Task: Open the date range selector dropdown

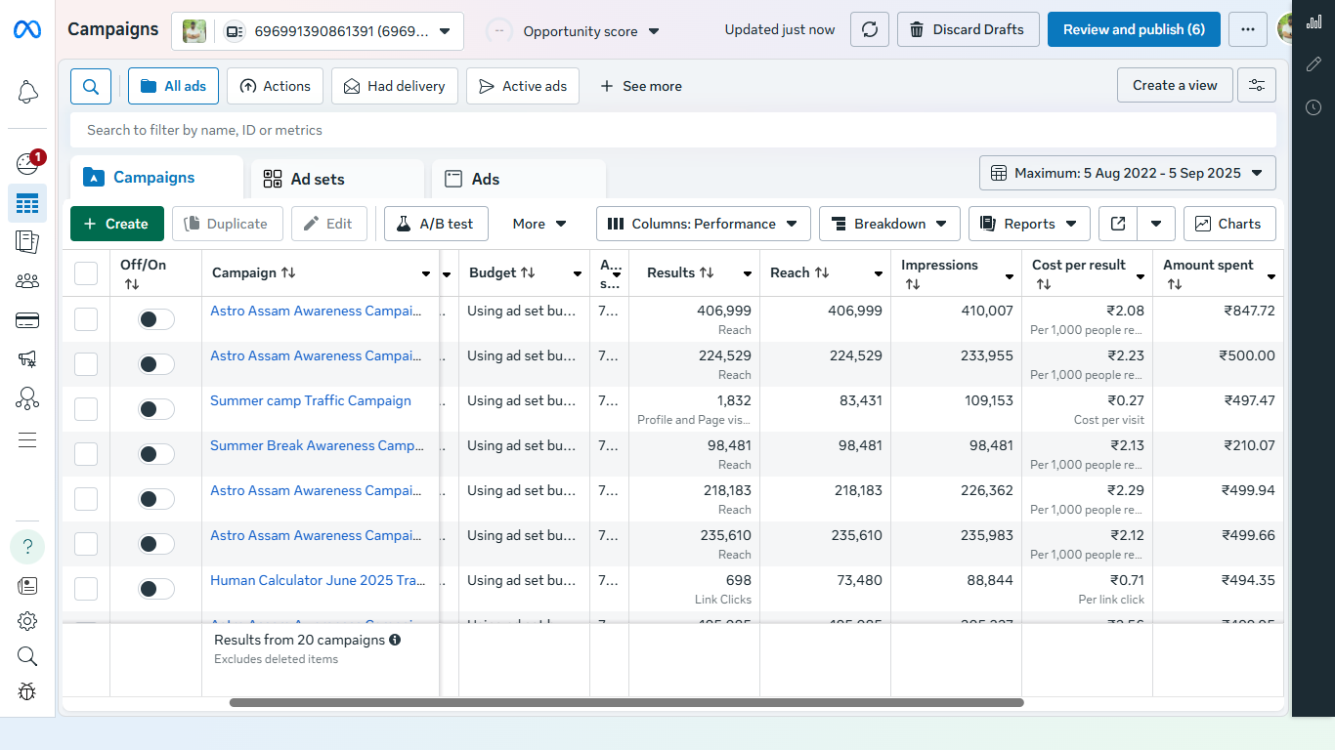Action: (1127, 173)
